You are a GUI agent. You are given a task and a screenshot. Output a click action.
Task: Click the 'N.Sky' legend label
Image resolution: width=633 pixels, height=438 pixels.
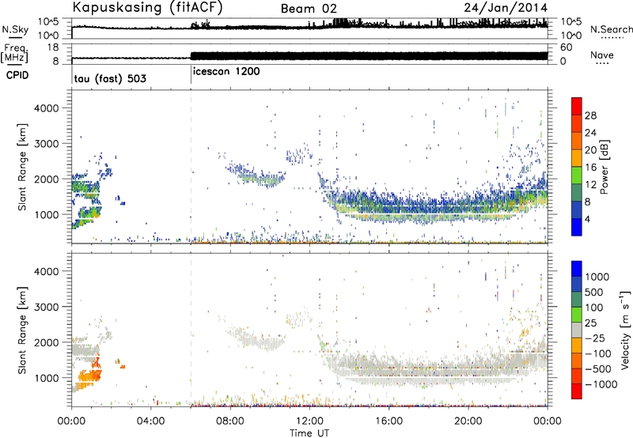click(15, 29)
